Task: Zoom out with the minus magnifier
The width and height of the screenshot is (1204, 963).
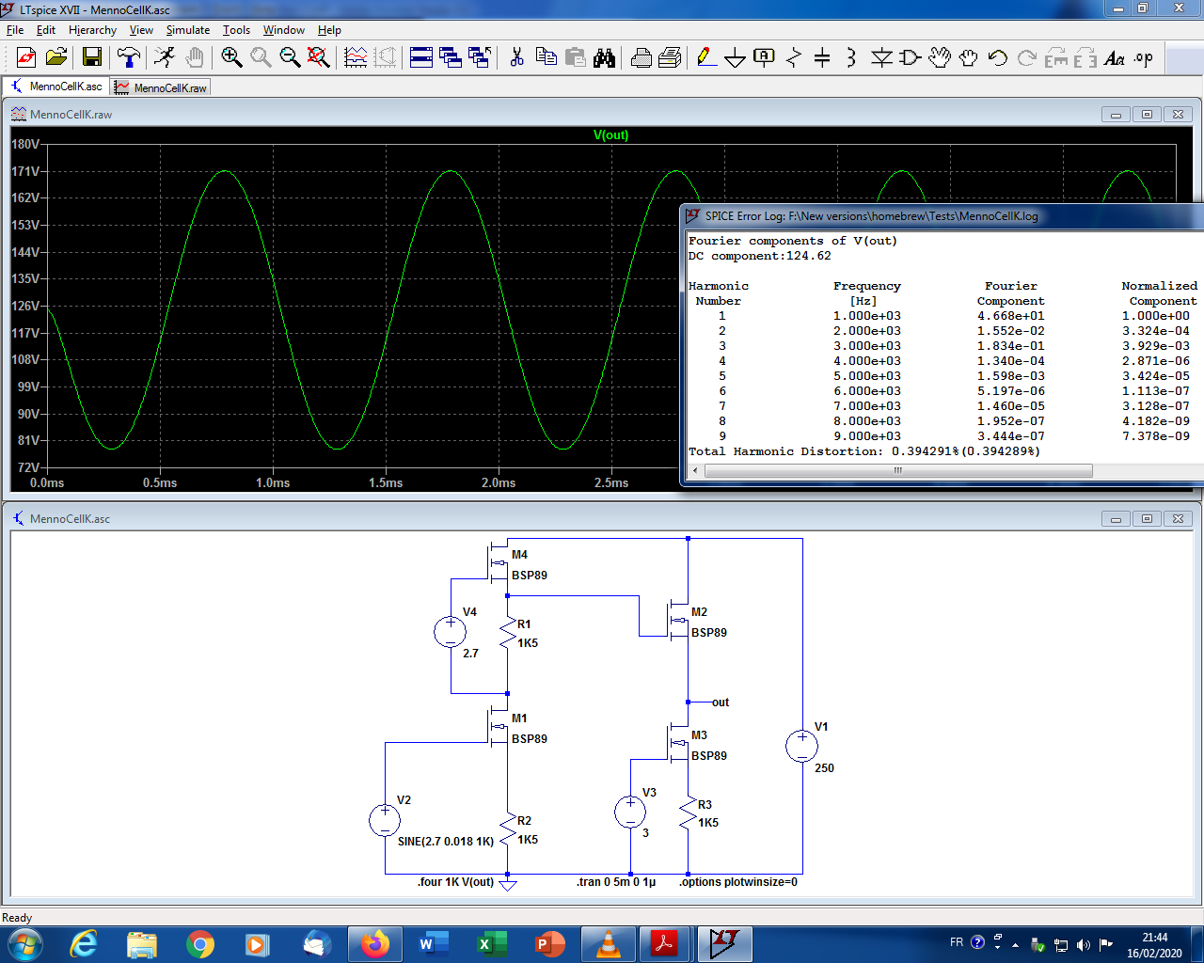Action: [290, 57]
